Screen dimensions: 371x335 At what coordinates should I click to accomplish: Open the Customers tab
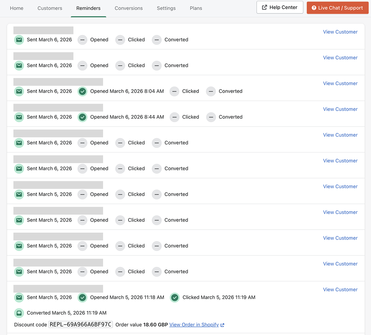point(50,8)
